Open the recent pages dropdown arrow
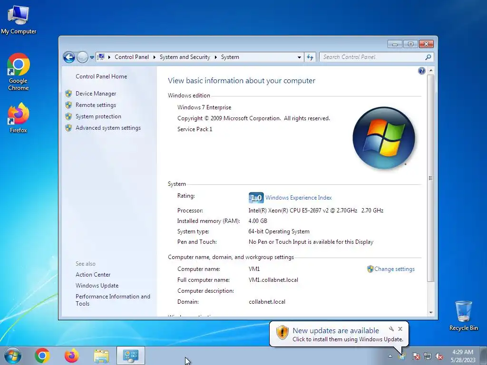 (92, 57)
